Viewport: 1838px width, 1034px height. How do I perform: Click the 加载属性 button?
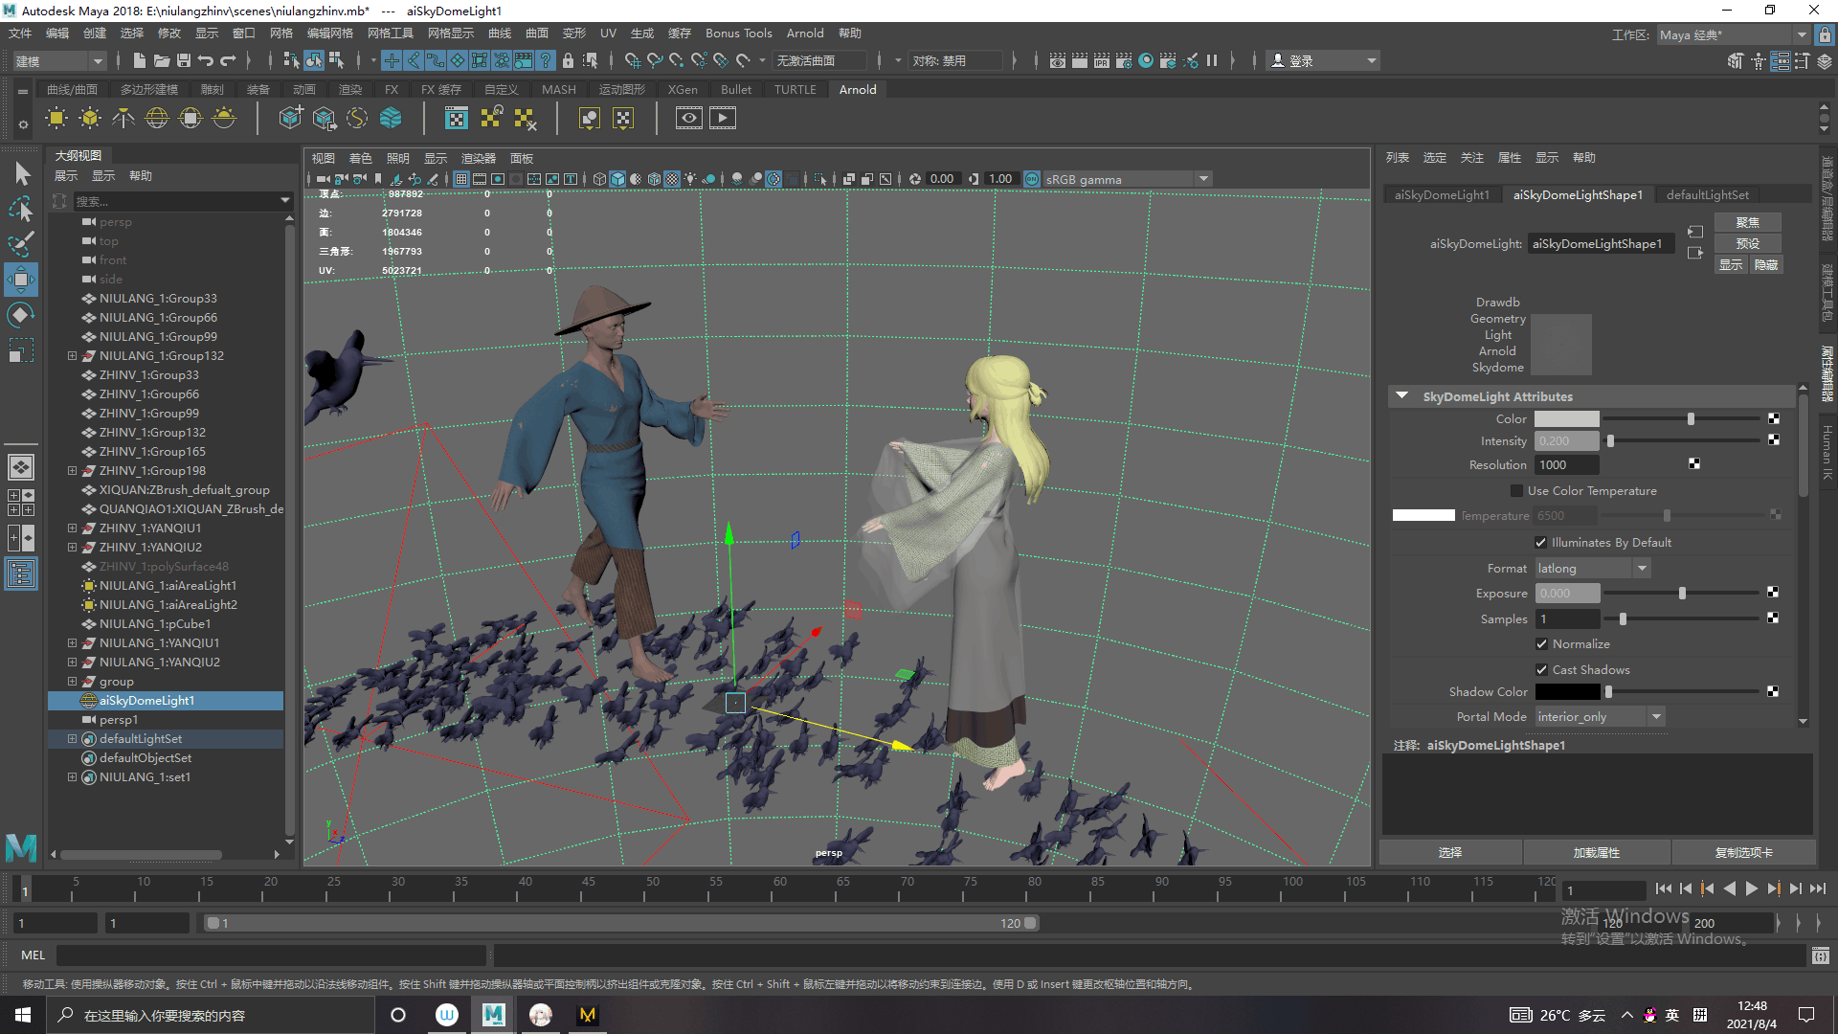coord(1596,853)
